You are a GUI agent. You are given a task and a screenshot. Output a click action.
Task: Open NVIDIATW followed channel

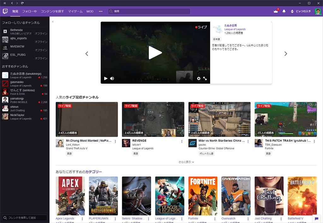(x=25, y=48)
